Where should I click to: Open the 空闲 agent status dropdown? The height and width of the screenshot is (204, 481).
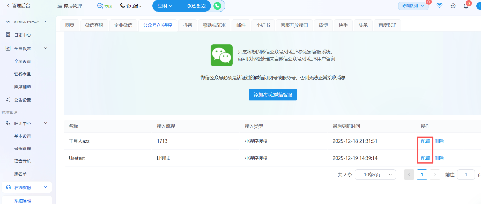pyautogui.click(x=165, y=6)
